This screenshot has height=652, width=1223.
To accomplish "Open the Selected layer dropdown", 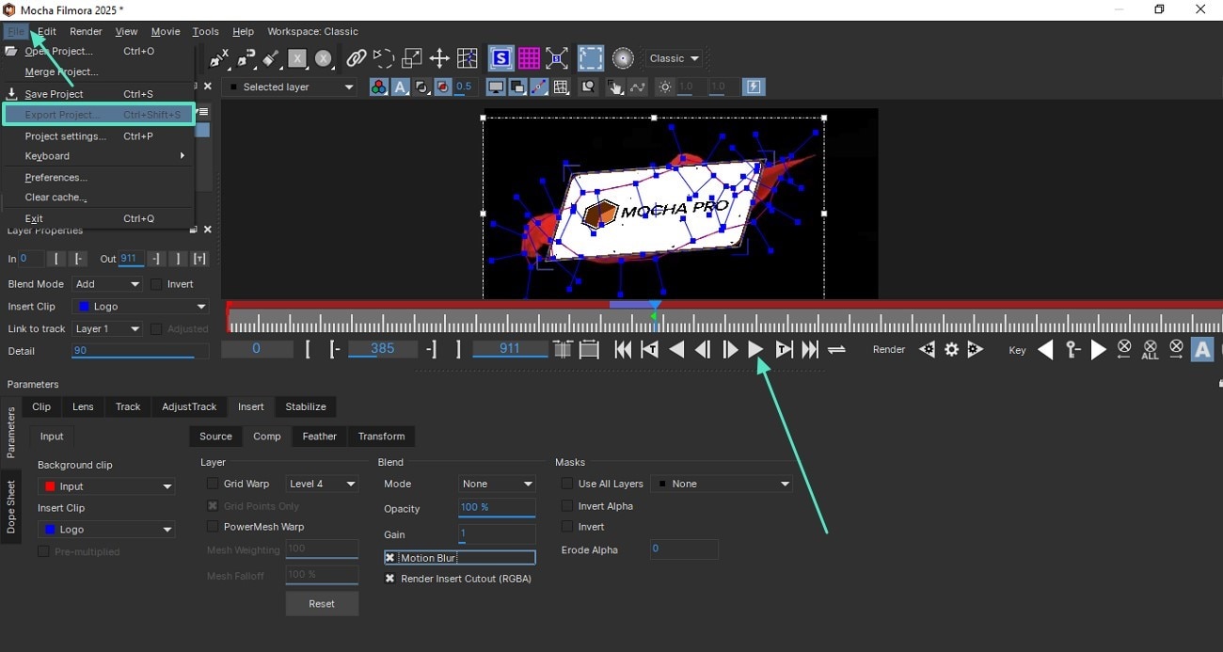I will click(x=290, y=87).
